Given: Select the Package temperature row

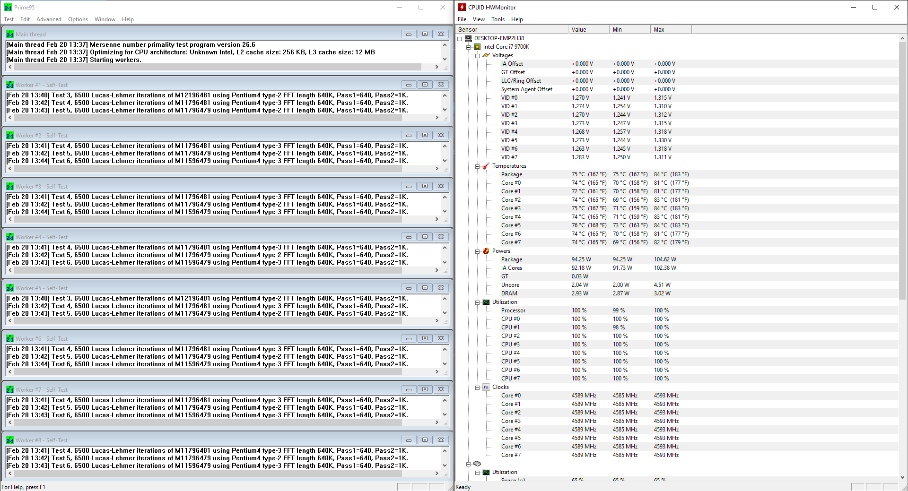Looking at the screenshot, I should (511, 174).
